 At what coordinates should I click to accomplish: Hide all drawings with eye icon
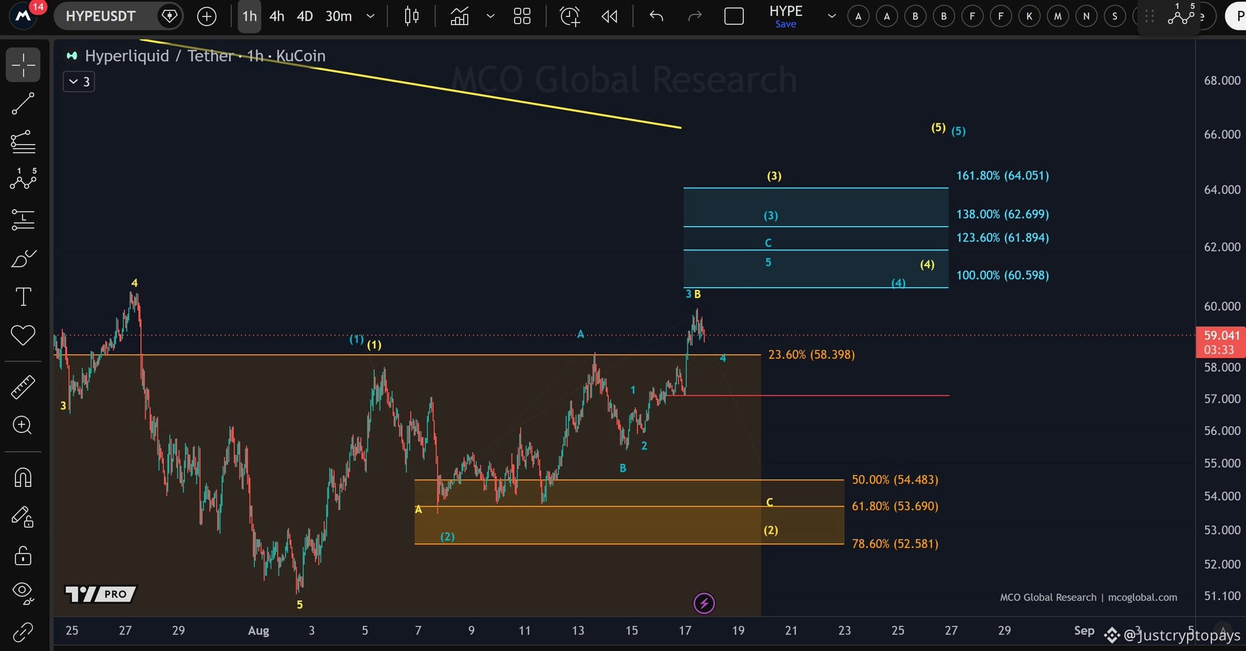[x=23, y=593]
